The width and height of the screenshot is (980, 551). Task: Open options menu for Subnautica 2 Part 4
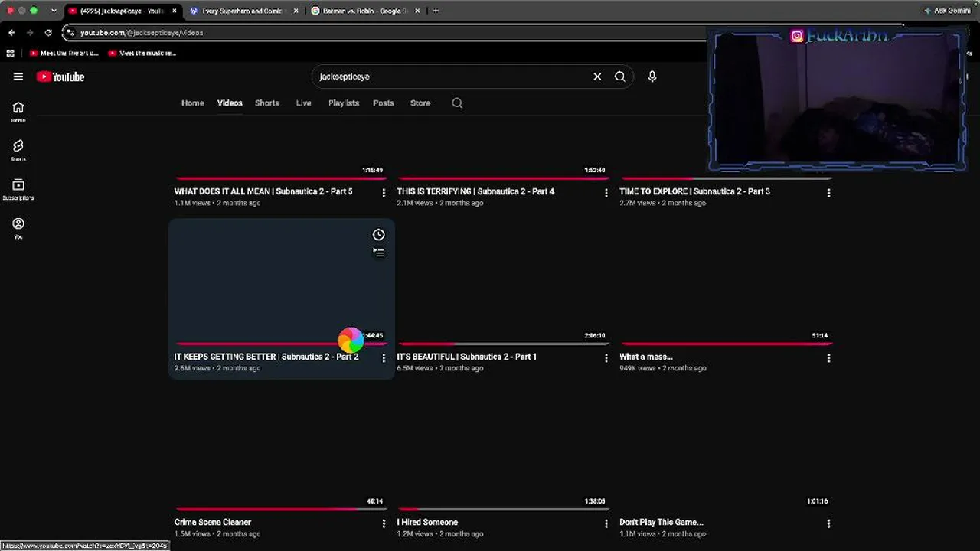[x=606, y=193]
